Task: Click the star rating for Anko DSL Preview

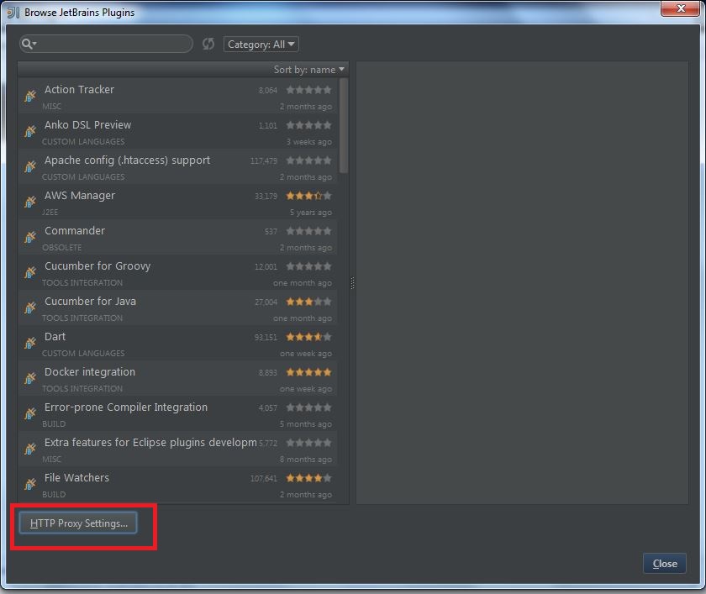Action: click(x=309, y=125)
